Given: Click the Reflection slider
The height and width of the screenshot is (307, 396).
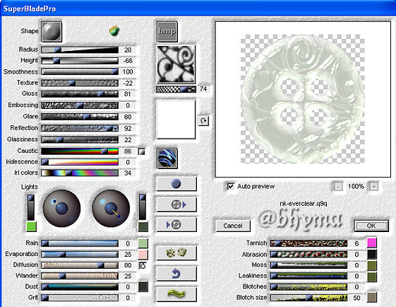Looking at the screenshot, I should 80,128.
